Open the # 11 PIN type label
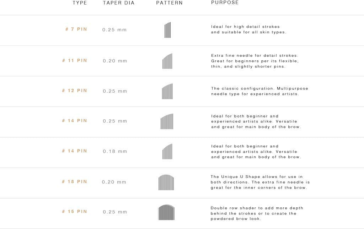 (x=75, y=60)
